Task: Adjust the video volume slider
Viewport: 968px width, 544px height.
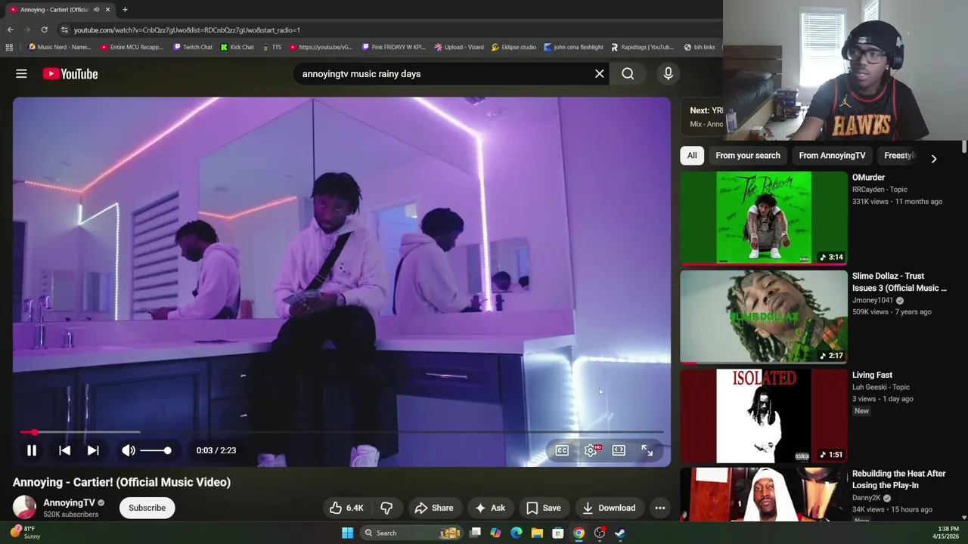Action: (156, 450)
